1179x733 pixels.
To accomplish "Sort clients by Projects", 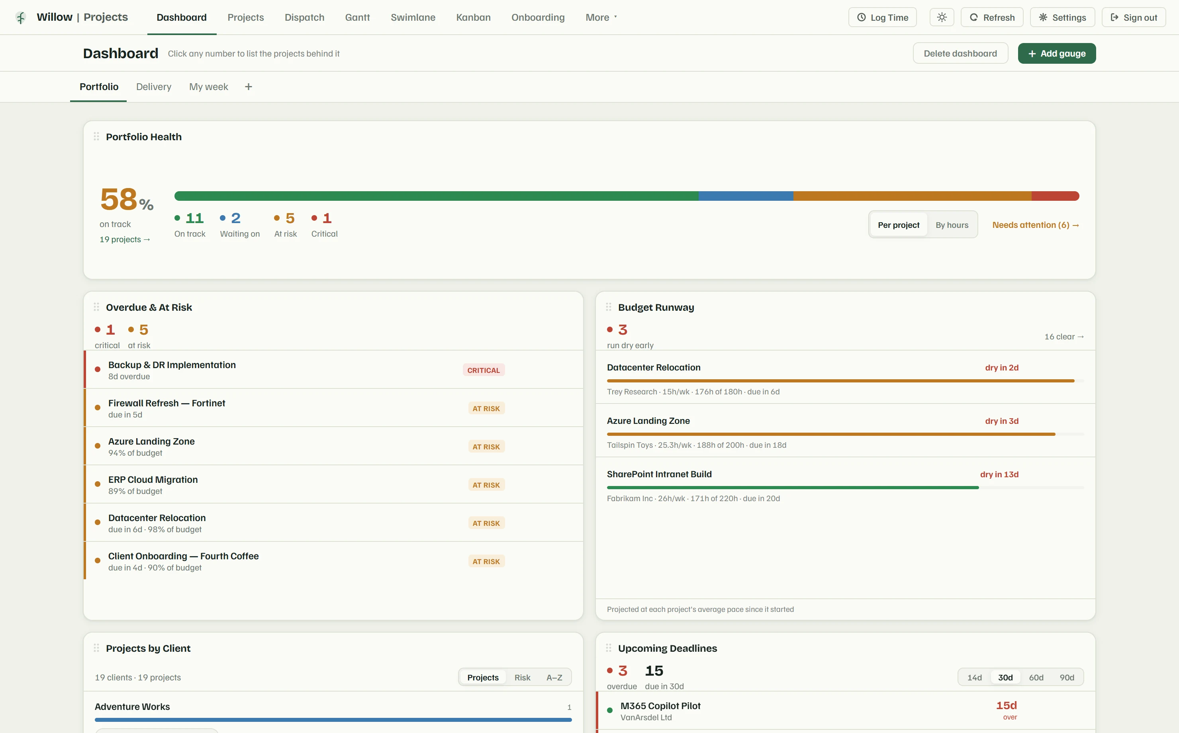I will 483,677.
